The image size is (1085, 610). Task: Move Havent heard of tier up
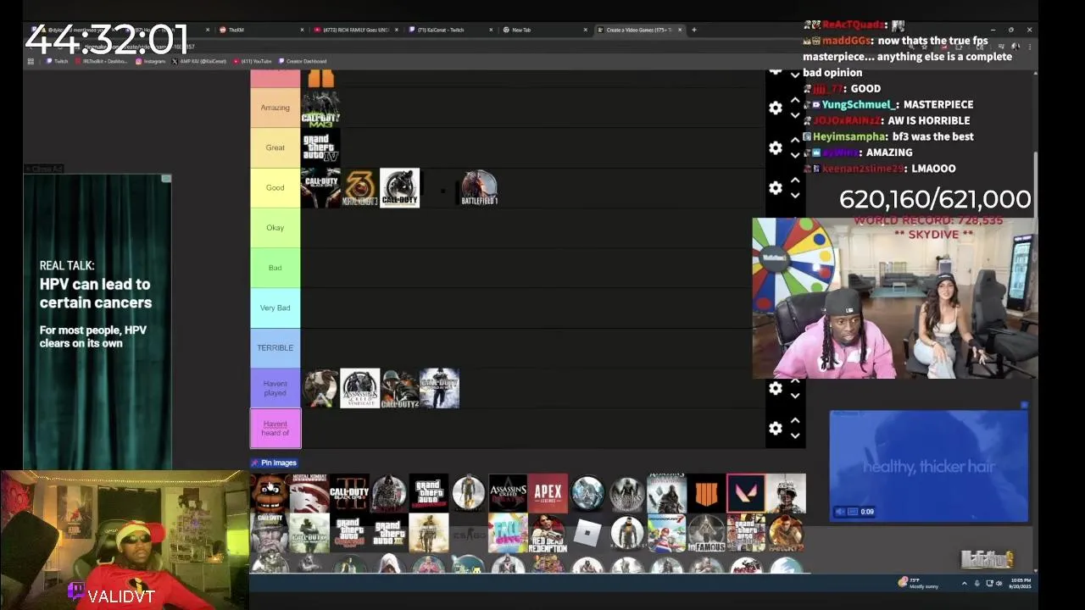795,420
